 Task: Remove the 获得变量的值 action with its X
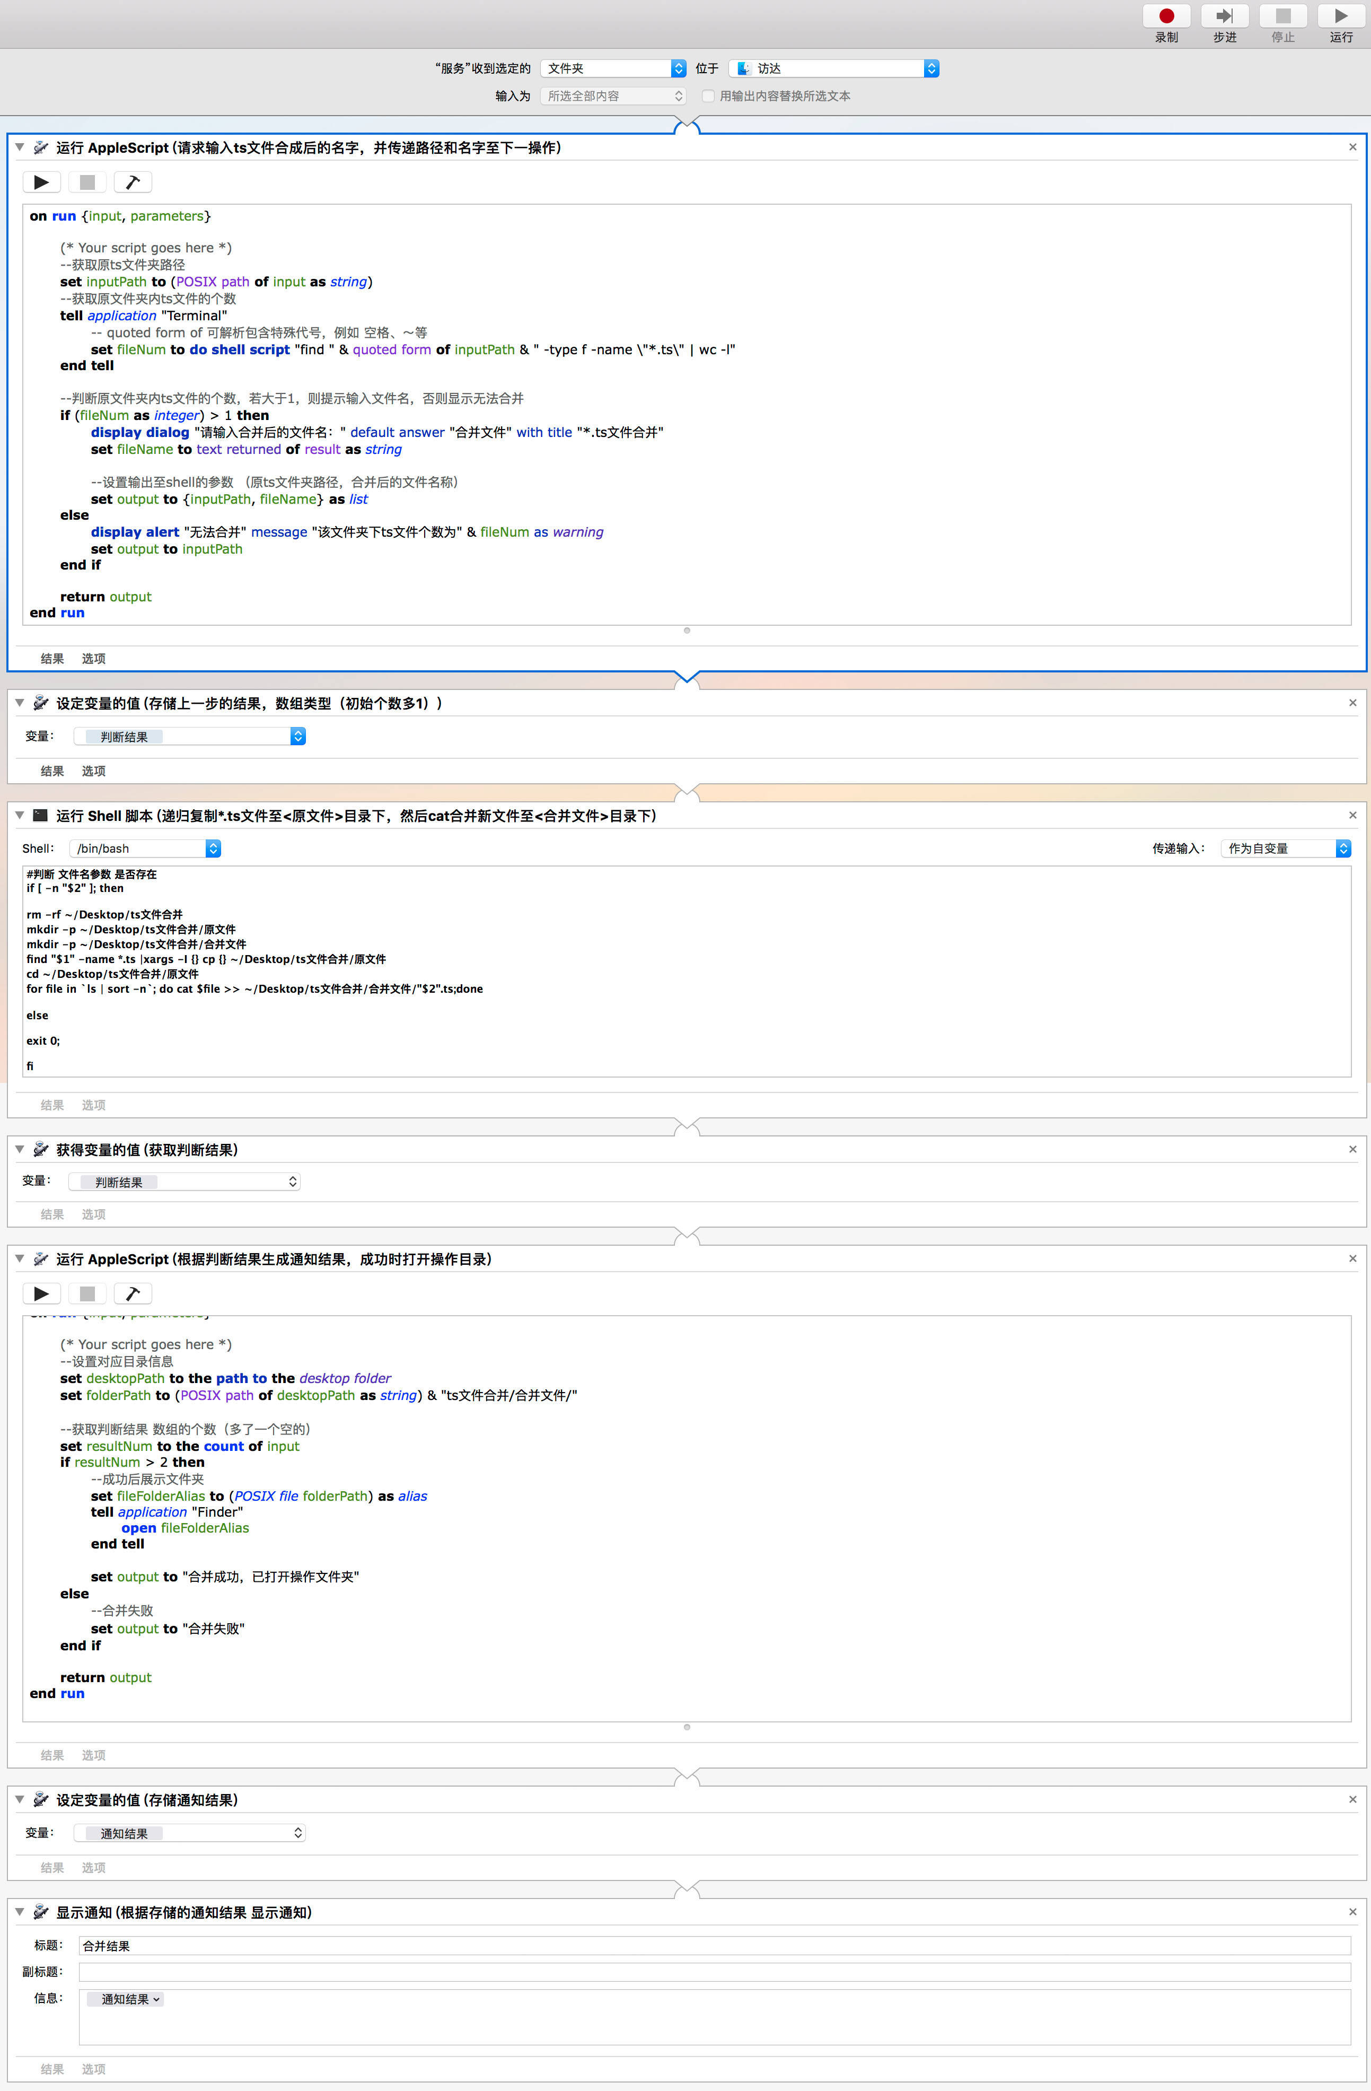pyautogui.click(x=1352, y=1149)
